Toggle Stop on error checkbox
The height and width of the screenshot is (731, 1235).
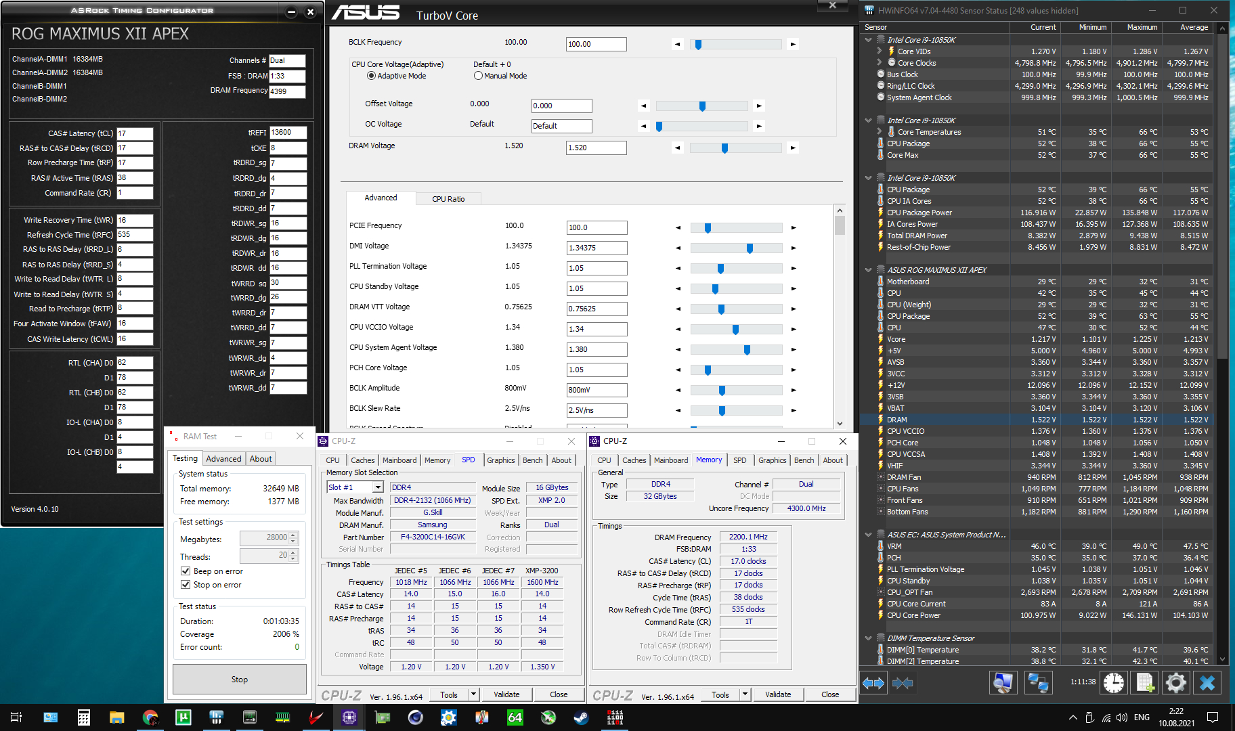pyautogui.click(x=185, y=585)
